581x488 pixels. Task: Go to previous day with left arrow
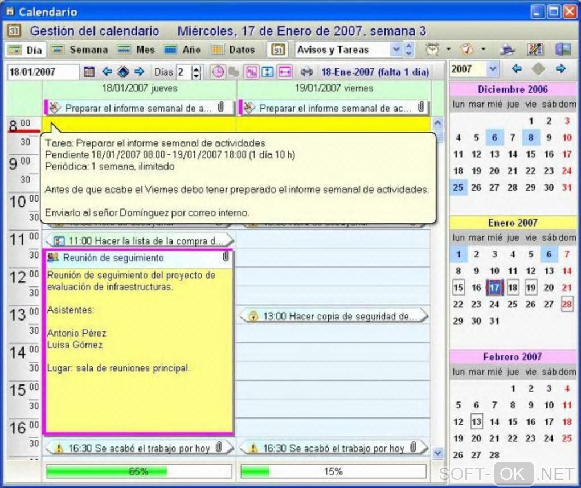coord(107,71)
